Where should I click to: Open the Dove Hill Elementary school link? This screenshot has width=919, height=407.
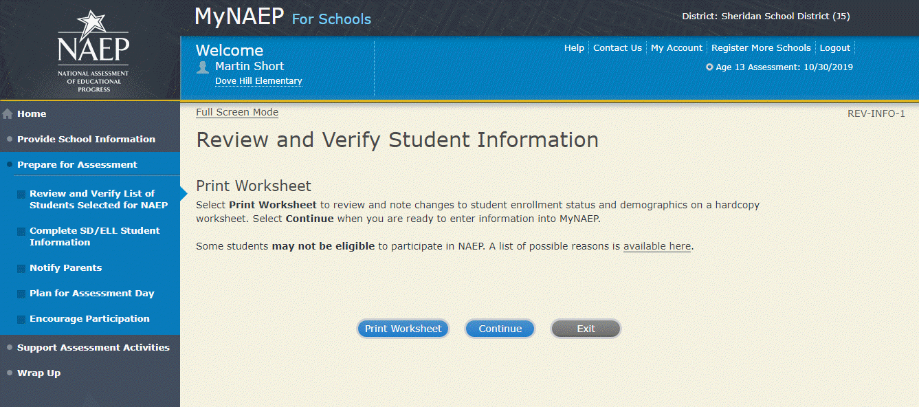coord(258,81)
